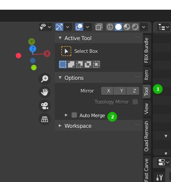This screenshot has width=171, height=182.
Task: Expand the Auto Merge sub-panel
Action: pos(66,115)
